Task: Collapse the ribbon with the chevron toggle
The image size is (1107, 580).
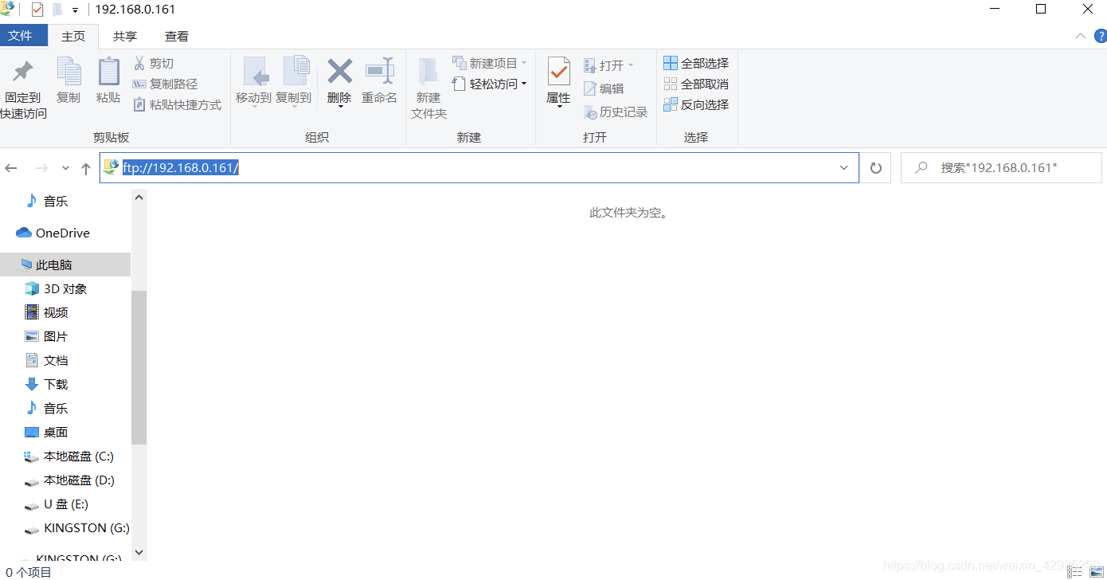Action: [1080, 36]
